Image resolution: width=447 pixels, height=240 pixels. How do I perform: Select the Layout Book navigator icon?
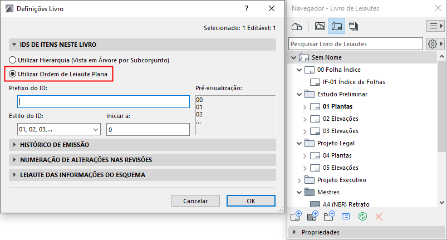click(337, 27)
